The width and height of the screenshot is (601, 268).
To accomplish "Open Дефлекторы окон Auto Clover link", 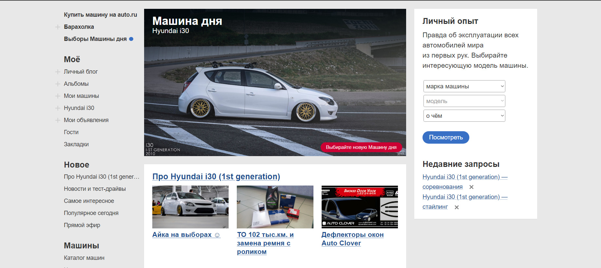I will click(352, 239).
